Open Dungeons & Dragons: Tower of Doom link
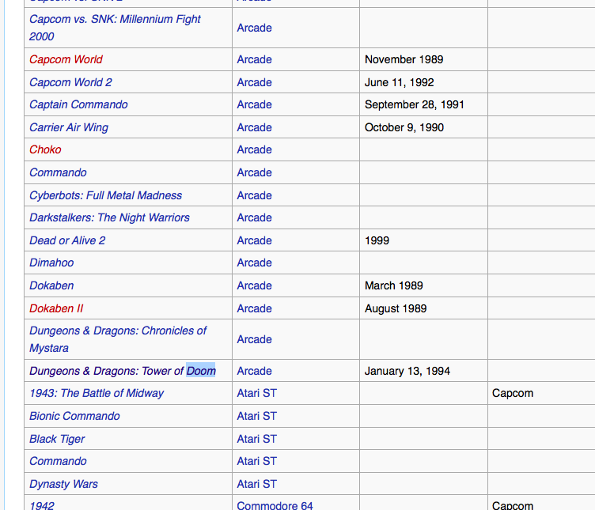595x510 pixels. (123, 371)
